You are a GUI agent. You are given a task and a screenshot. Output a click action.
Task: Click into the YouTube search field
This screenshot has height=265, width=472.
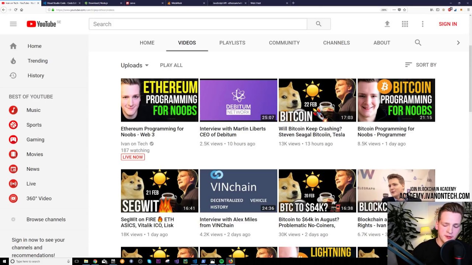pyautogui.click(x=198, y=24)
